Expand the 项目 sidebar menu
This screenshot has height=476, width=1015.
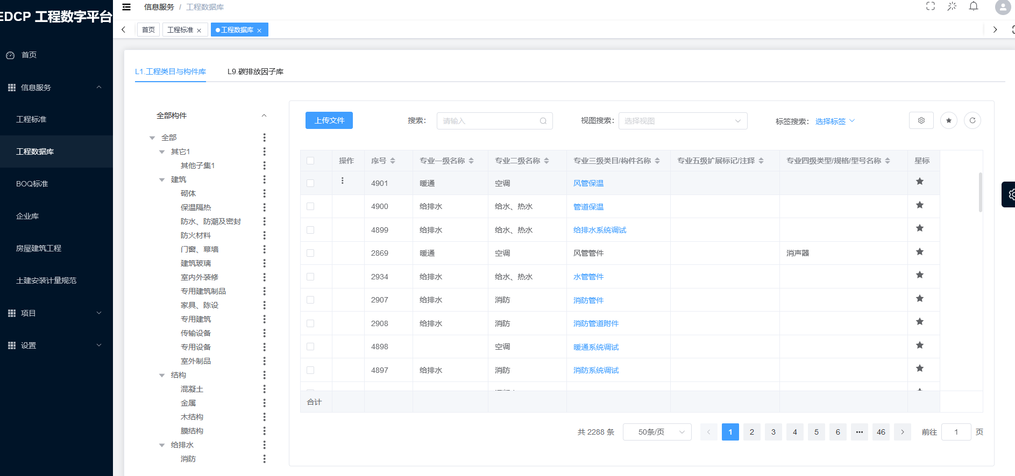coord(56,313)
